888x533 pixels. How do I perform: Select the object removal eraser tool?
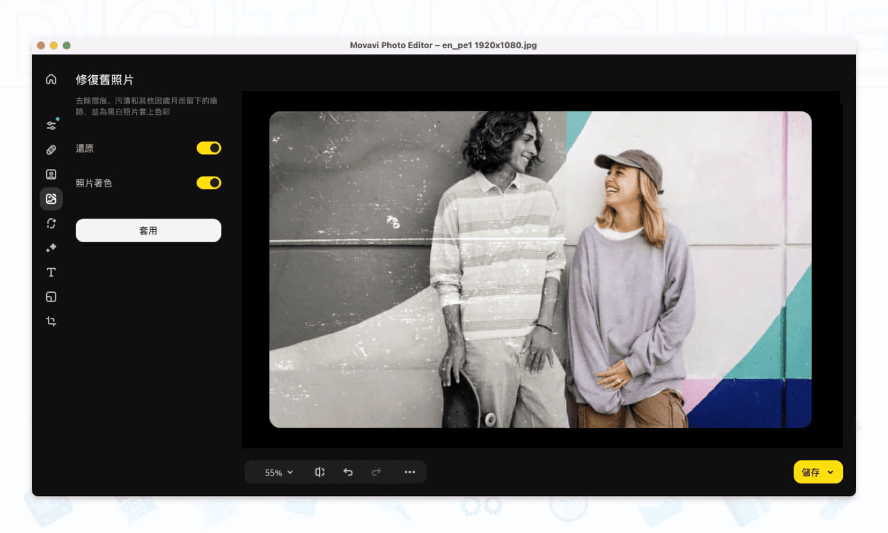coord(51,149)
